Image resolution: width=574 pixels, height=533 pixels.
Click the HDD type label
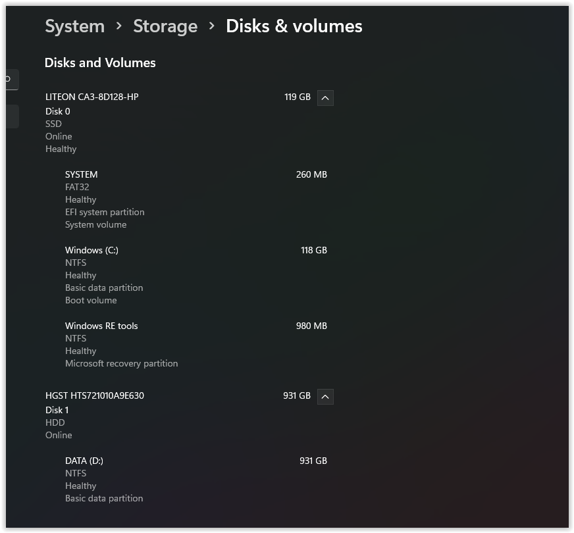(55, 422)
